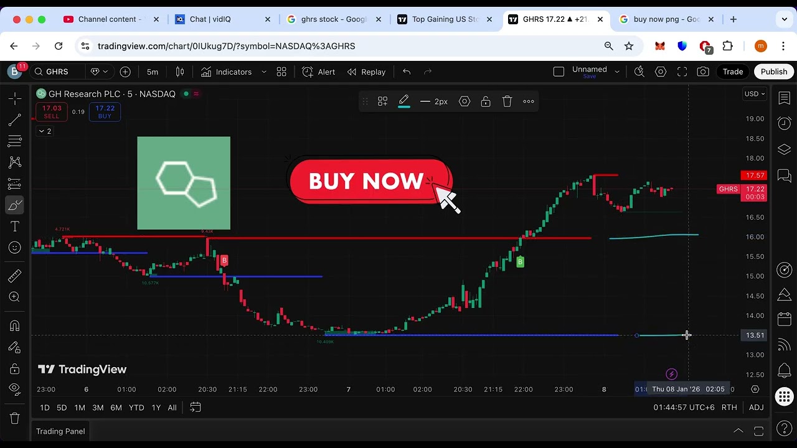Open drawing settings in floating toolbar

465,101
